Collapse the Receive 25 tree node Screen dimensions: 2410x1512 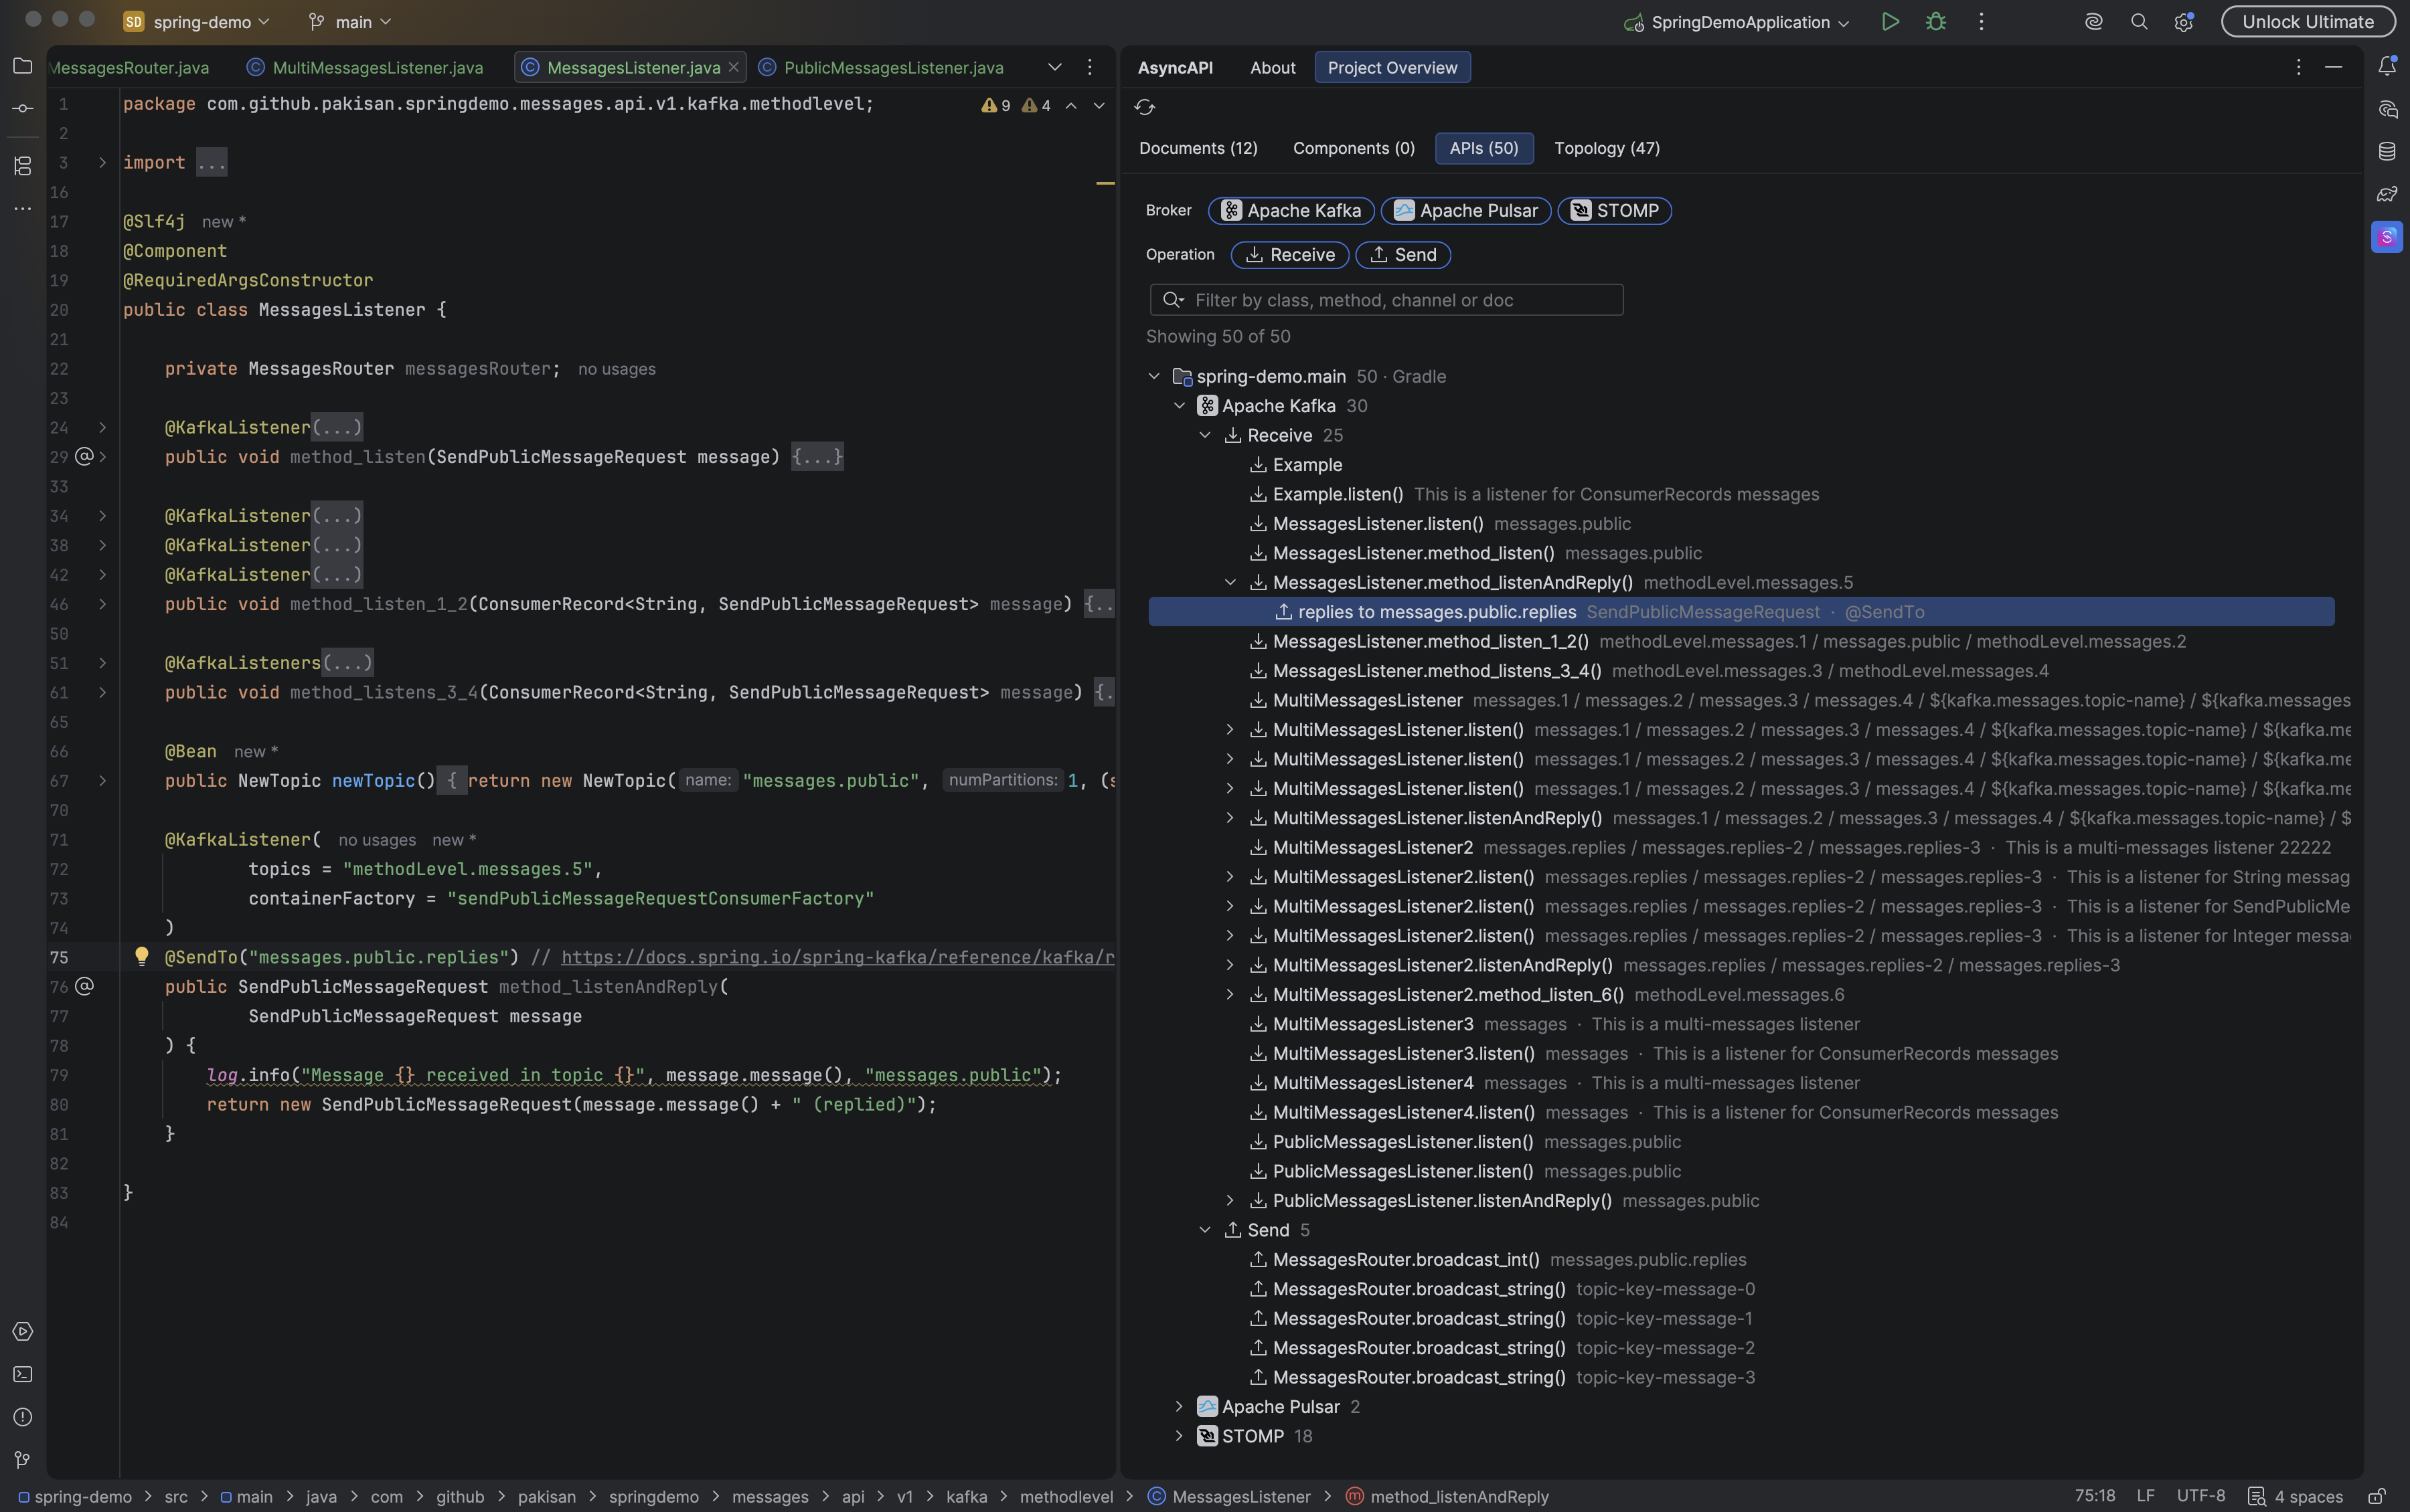(x=1204, y=435)
